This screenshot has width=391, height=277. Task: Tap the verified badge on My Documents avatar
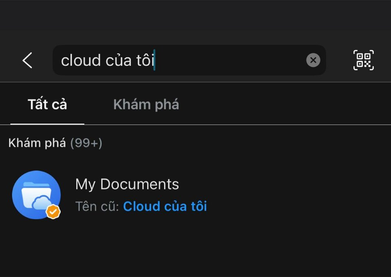53,211
